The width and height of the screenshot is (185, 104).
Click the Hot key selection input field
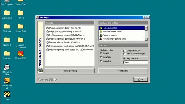coord(136,62)
